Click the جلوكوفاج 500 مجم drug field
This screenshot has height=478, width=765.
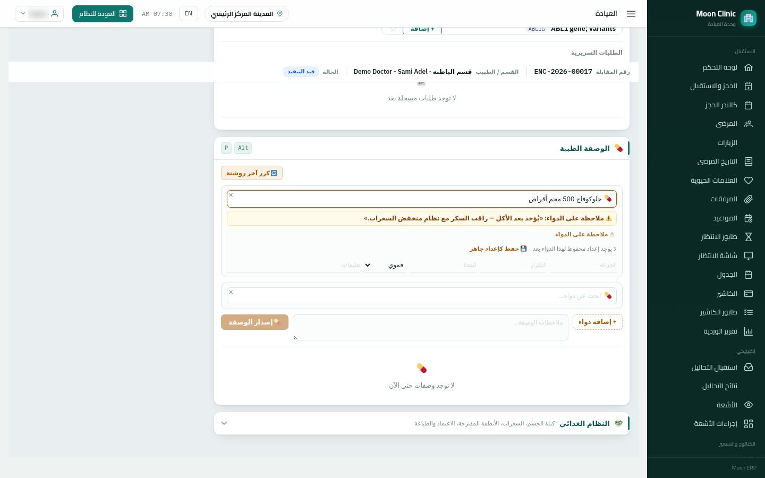click(422, 199)
